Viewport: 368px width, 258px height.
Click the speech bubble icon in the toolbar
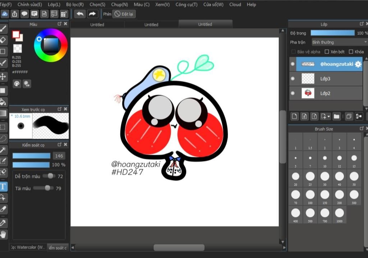24,14
